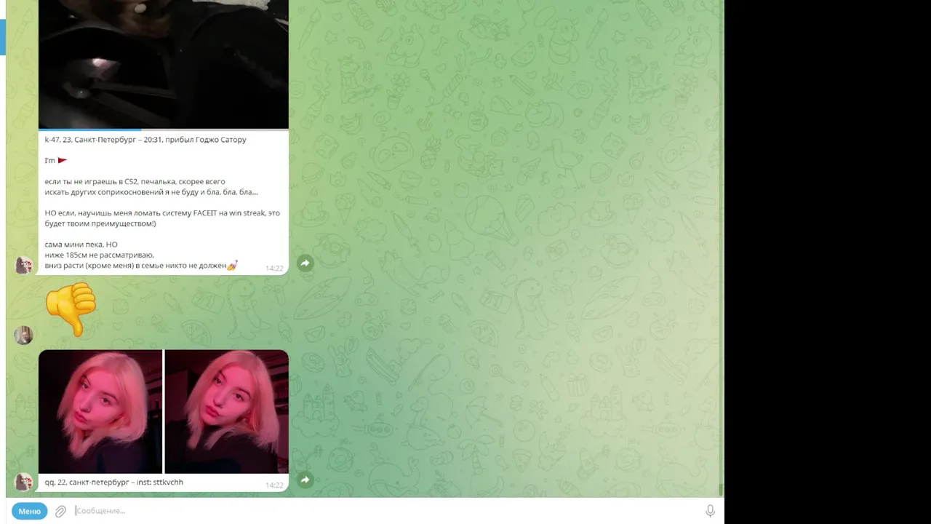Click the thumbs-down emoji sticker
Image resolution: width=931 pixels, height=524 pixels.
click(x=71, y=309)
